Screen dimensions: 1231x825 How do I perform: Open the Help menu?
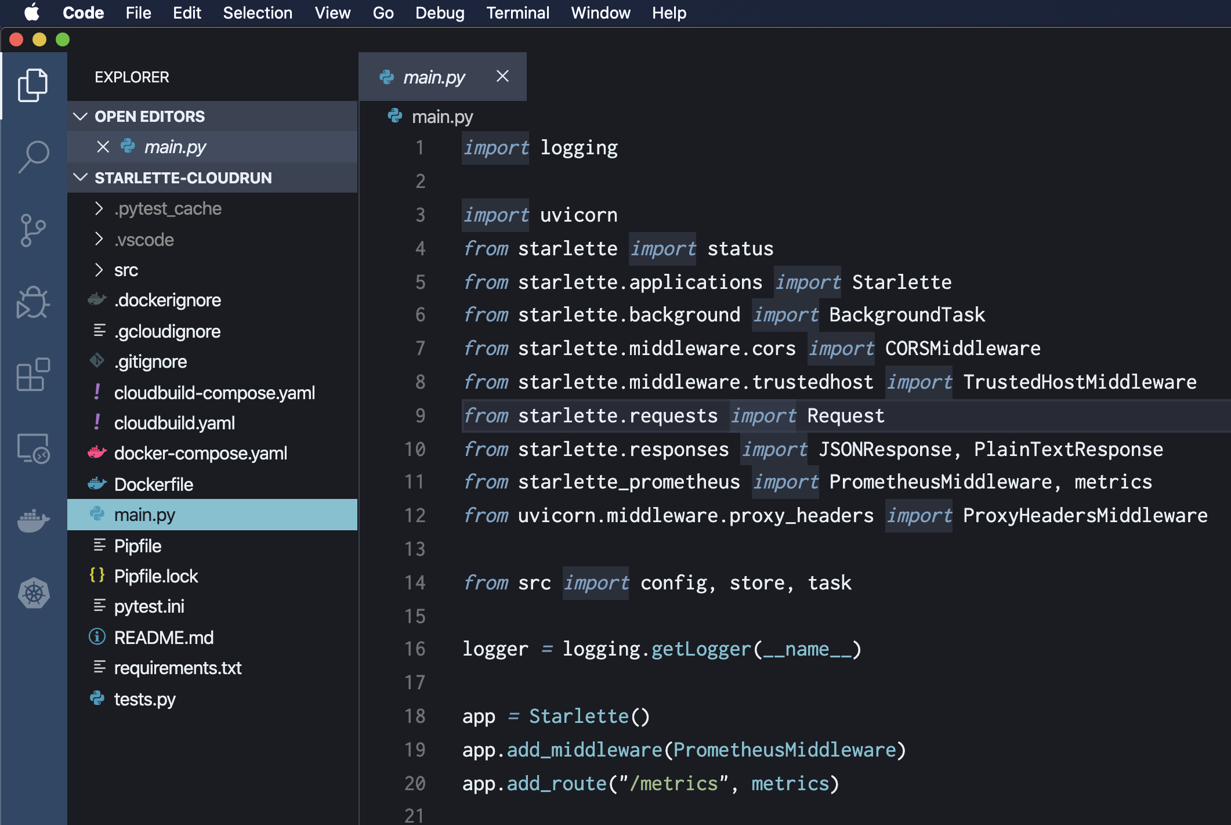coord(669,13)
